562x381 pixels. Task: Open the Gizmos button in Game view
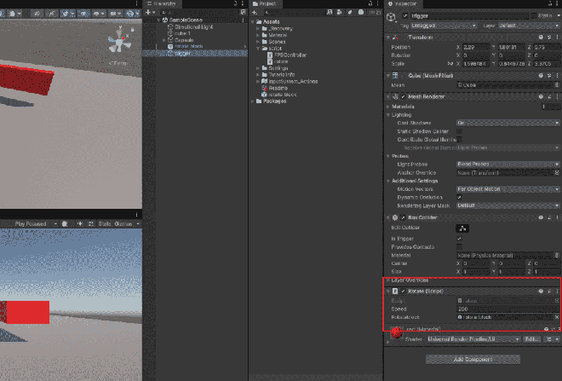point(123,224)
